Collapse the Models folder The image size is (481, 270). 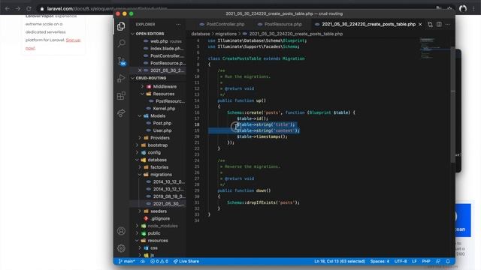pos(140,116)
